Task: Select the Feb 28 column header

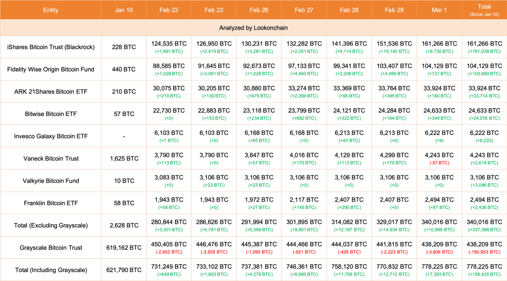Action: tap(349, 10)
